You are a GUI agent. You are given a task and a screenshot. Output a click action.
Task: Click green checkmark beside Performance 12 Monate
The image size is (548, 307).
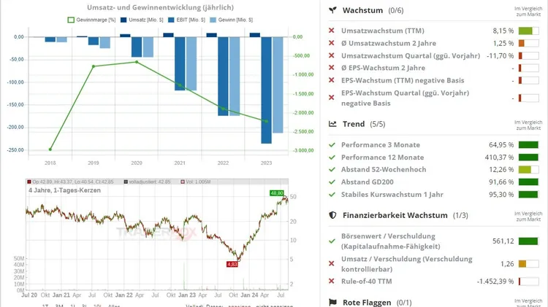coord(332,158)
